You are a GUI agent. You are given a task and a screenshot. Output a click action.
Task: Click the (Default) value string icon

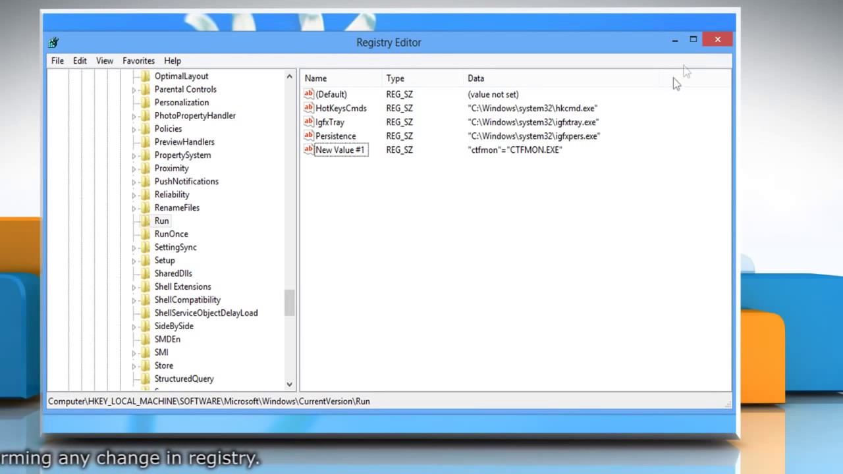coord(309,94)
